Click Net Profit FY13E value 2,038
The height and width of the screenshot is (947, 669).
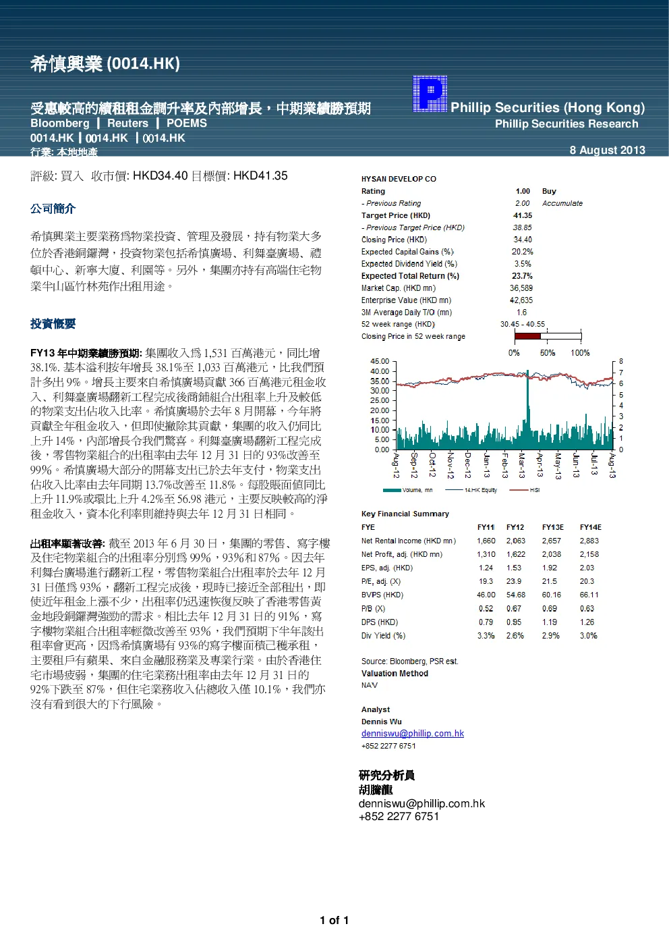click(x=552, y=554)
